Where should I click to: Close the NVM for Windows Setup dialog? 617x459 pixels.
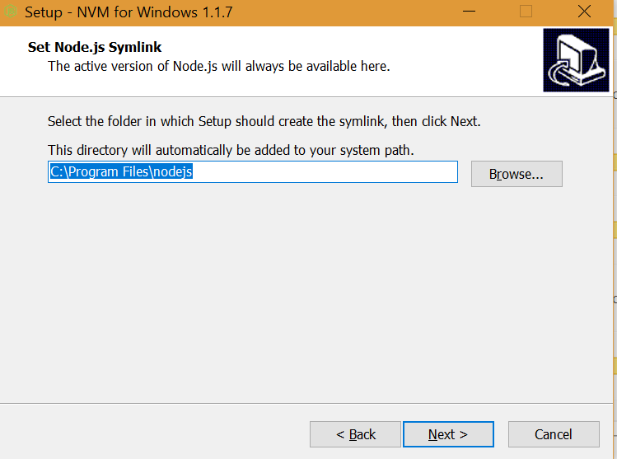[x=584, y=12]
